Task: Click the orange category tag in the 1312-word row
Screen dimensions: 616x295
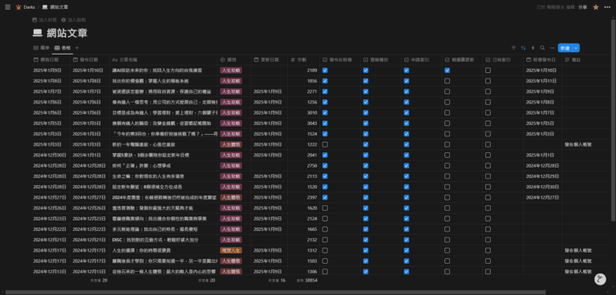Action: tap(231, 250)
